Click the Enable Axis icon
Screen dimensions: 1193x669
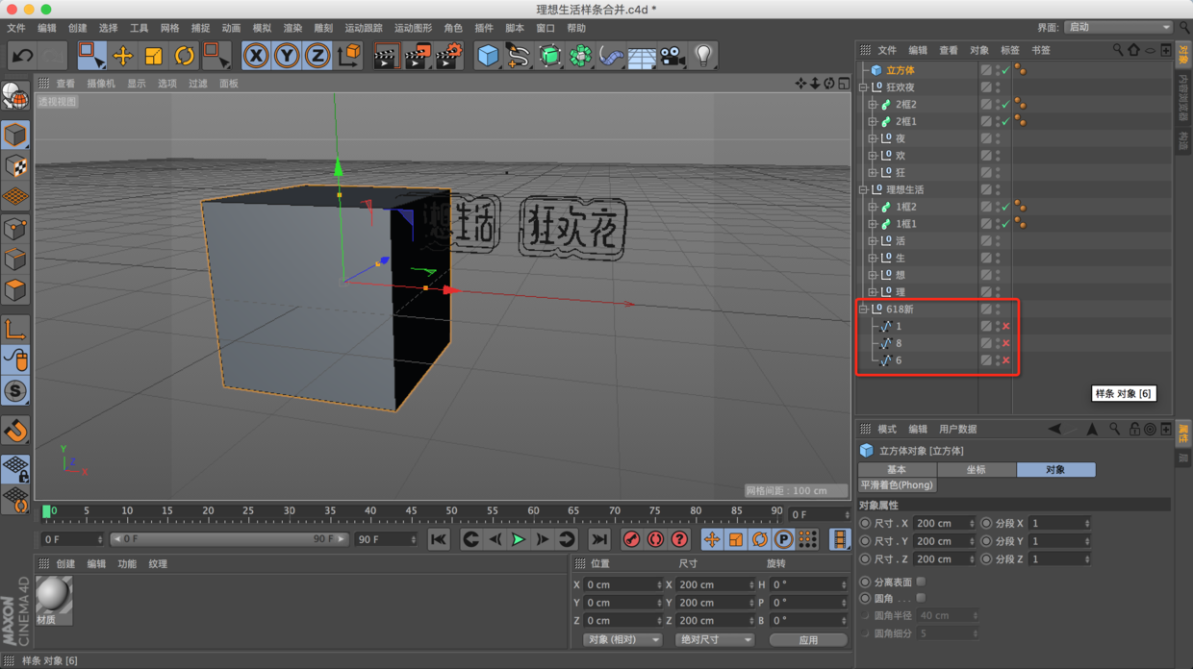pos(14,330)
